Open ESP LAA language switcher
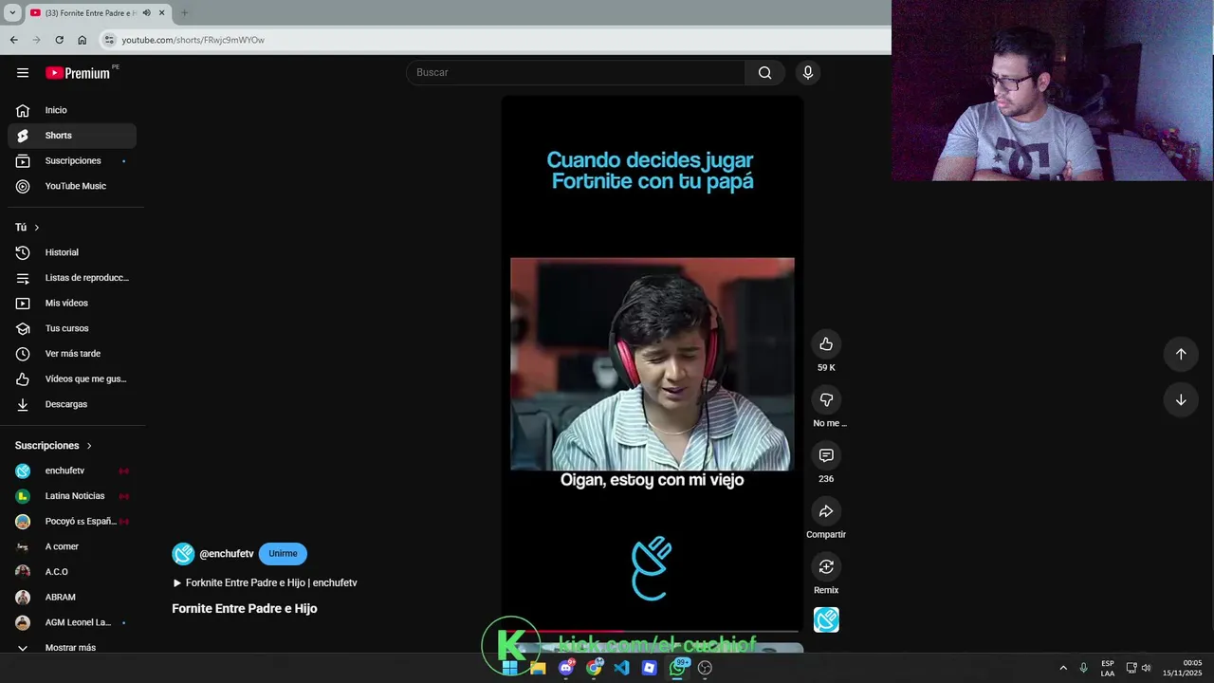This screenshot has width=1214, height=683. coord(1108,668)
